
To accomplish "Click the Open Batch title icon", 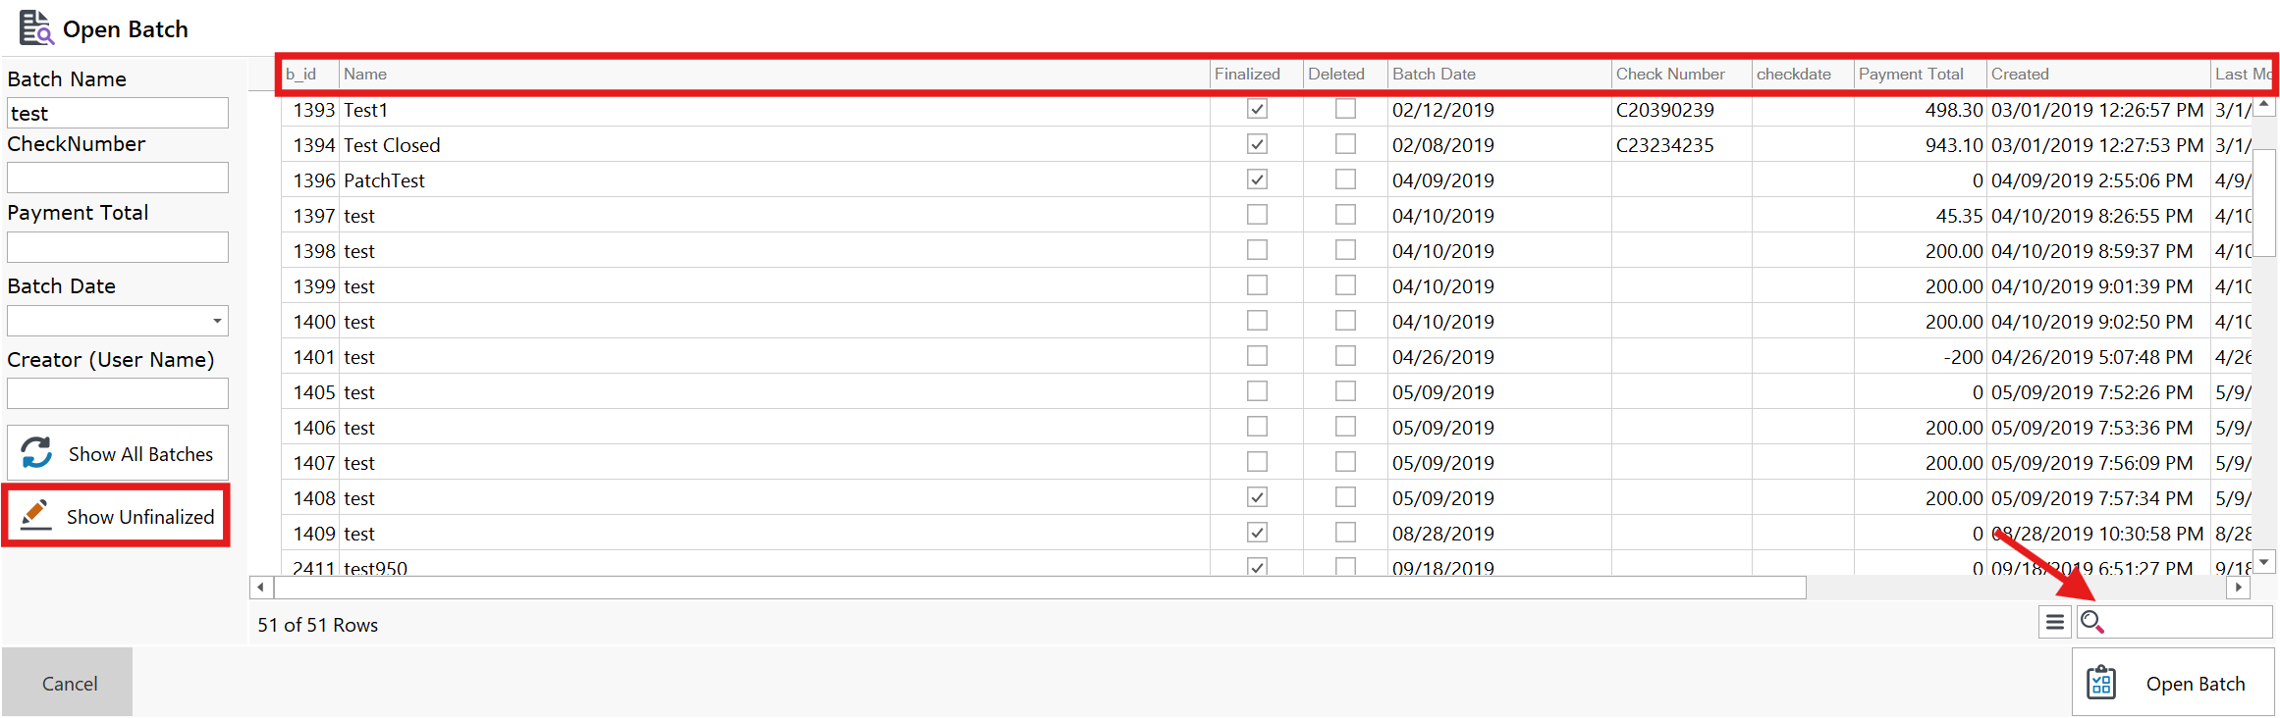I will 36,28.
